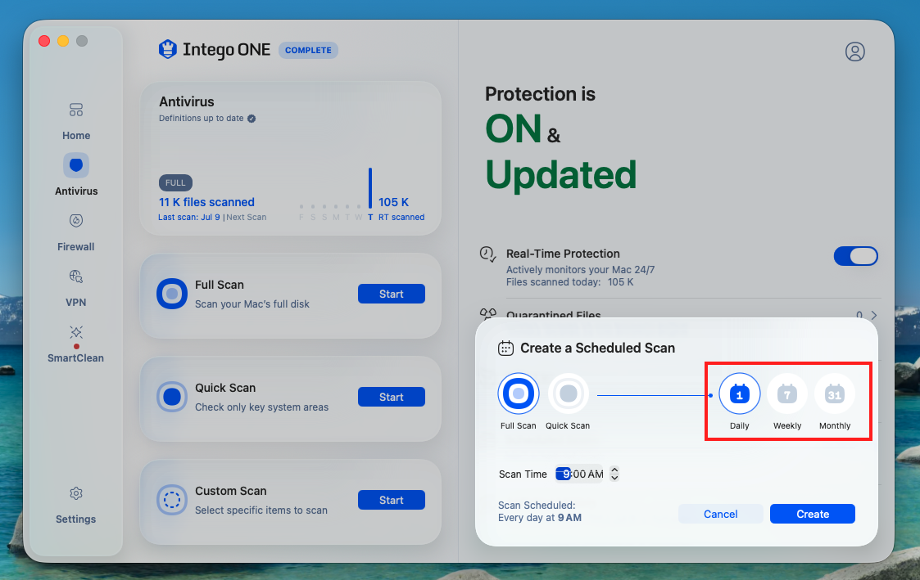Increase scan time with up stepper arrow

pos(614,470)
